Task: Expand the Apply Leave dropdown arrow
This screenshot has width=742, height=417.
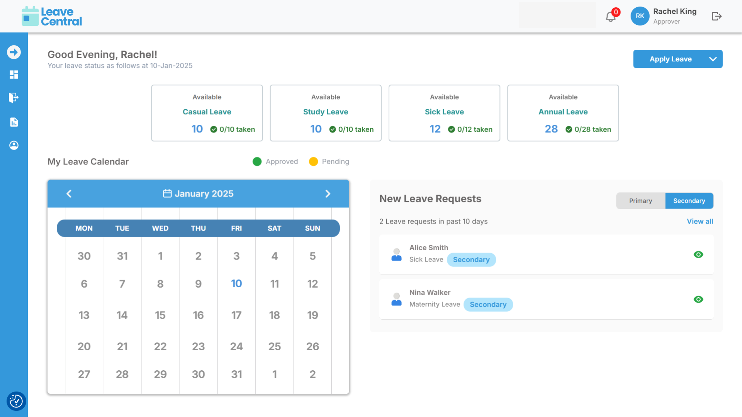Action: tap(713, 59)
